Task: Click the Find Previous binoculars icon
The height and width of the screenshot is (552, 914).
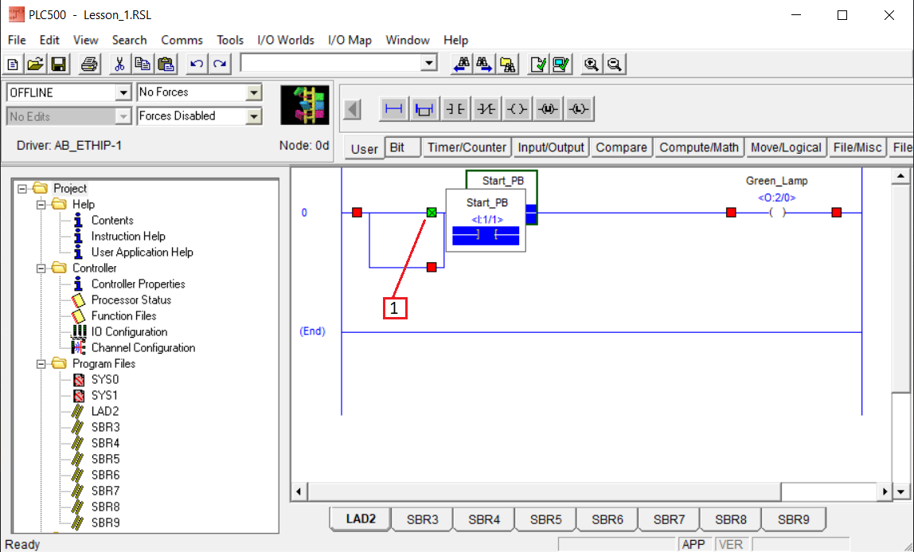Action: point(461,64)
